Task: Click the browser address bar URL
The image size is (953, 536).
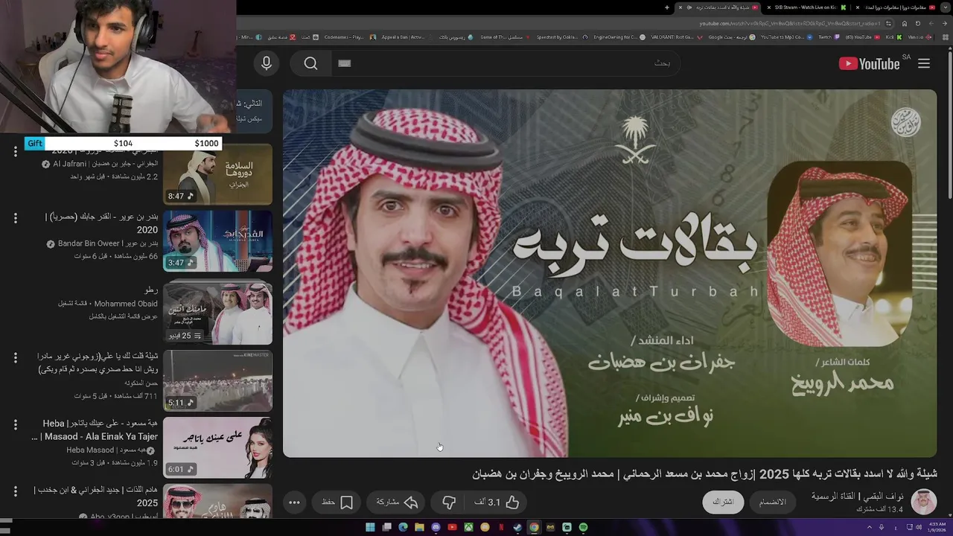Action: pos(790,24)
